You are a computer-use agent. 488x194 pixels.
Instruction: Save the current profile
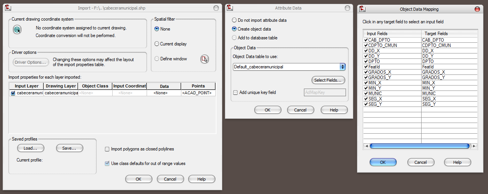(69, 148)
